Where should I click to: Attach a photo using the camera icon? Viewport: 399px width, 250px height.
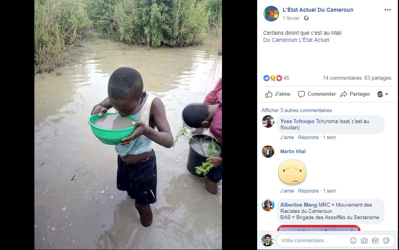click(364, 241)
